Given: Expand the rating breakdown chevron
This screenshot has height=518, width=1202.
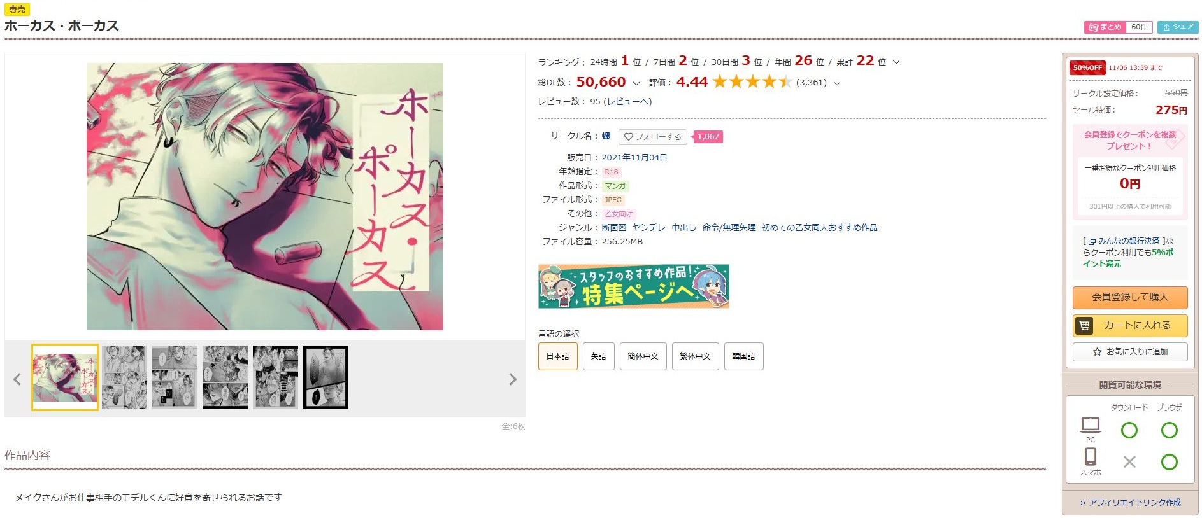Looking at the screenshot, I should click(x=837, y=83).
